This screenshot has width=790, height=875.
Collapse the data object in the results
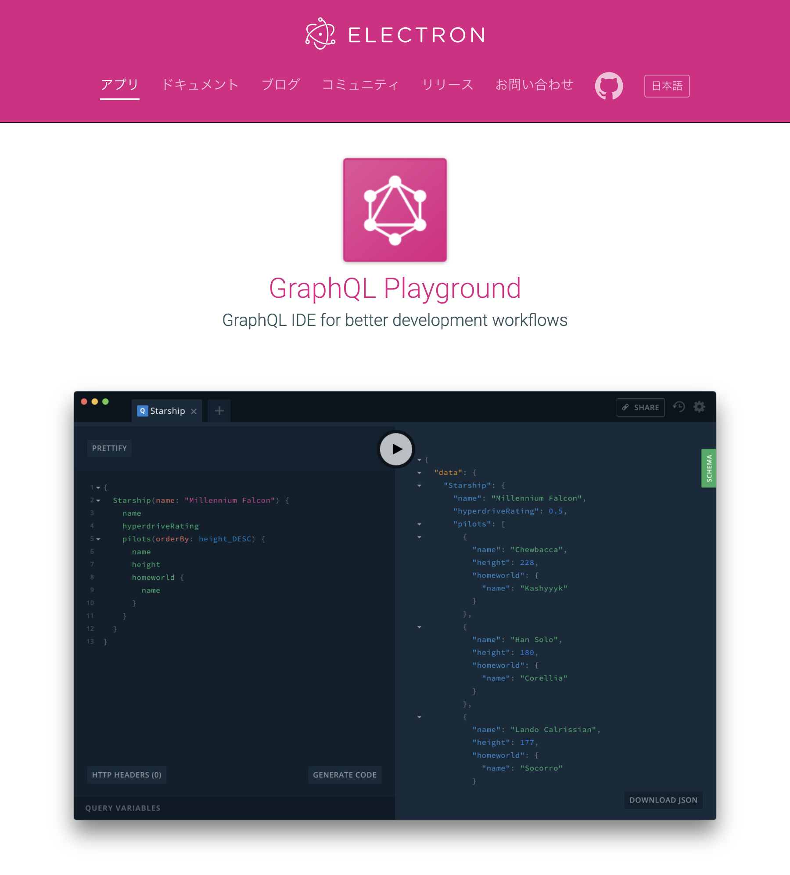pyautogui.click(x=418, y=472)
